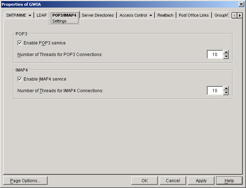Click the IMAP4 threads number field
Viewport: 246px width, 188px height.
[x=215, y=91]
